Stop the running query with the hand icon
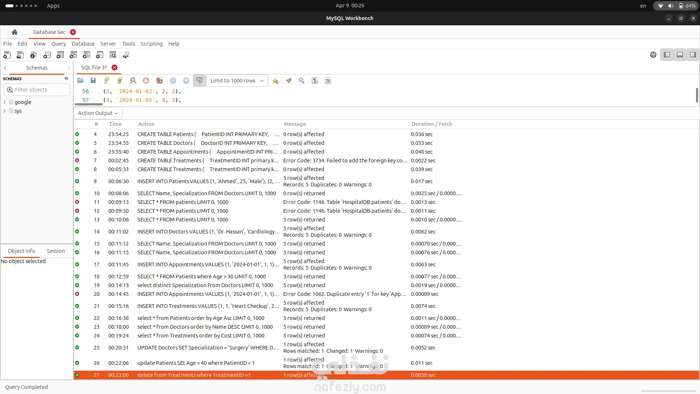700x394 pixels. [146, 81]
